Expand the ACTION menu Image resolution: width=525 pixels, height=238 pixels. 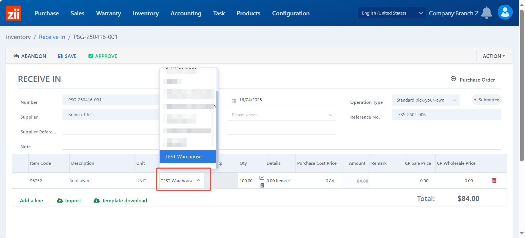[494, 56]
